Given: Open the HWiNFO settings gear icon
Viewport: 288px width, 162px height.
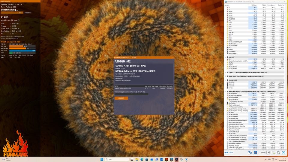Looking at the screenshot, I should (278, 152).
